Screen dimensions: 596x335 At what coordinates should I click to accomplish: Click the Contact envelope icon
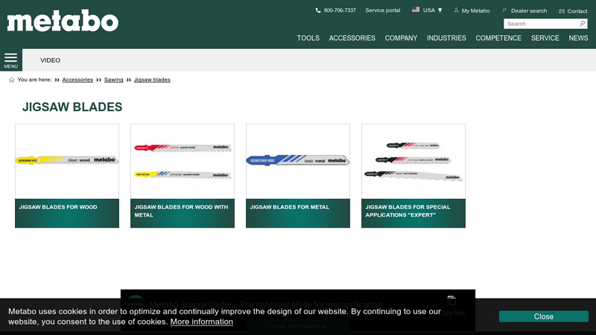[x=562, y=11]
